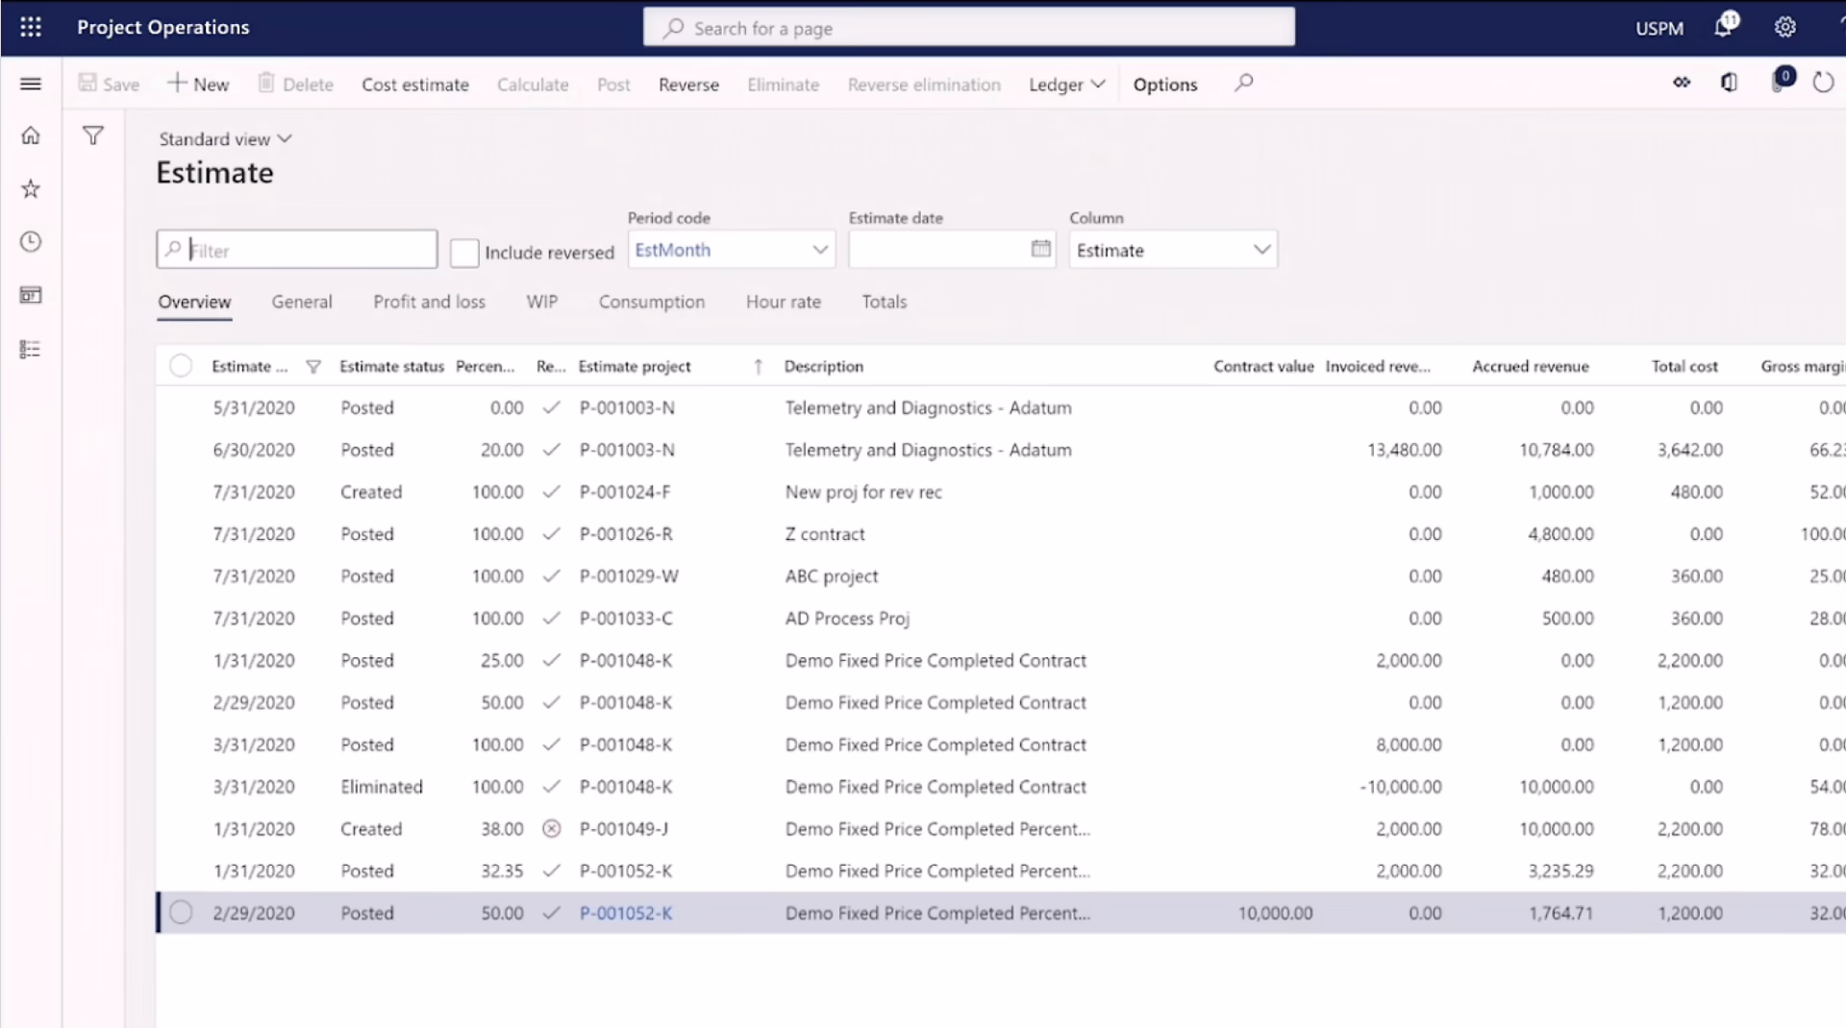This screenshot has width=1846, height=1028.
Task: Open the Hour rate tab
Action: click(x=784, y=302)
